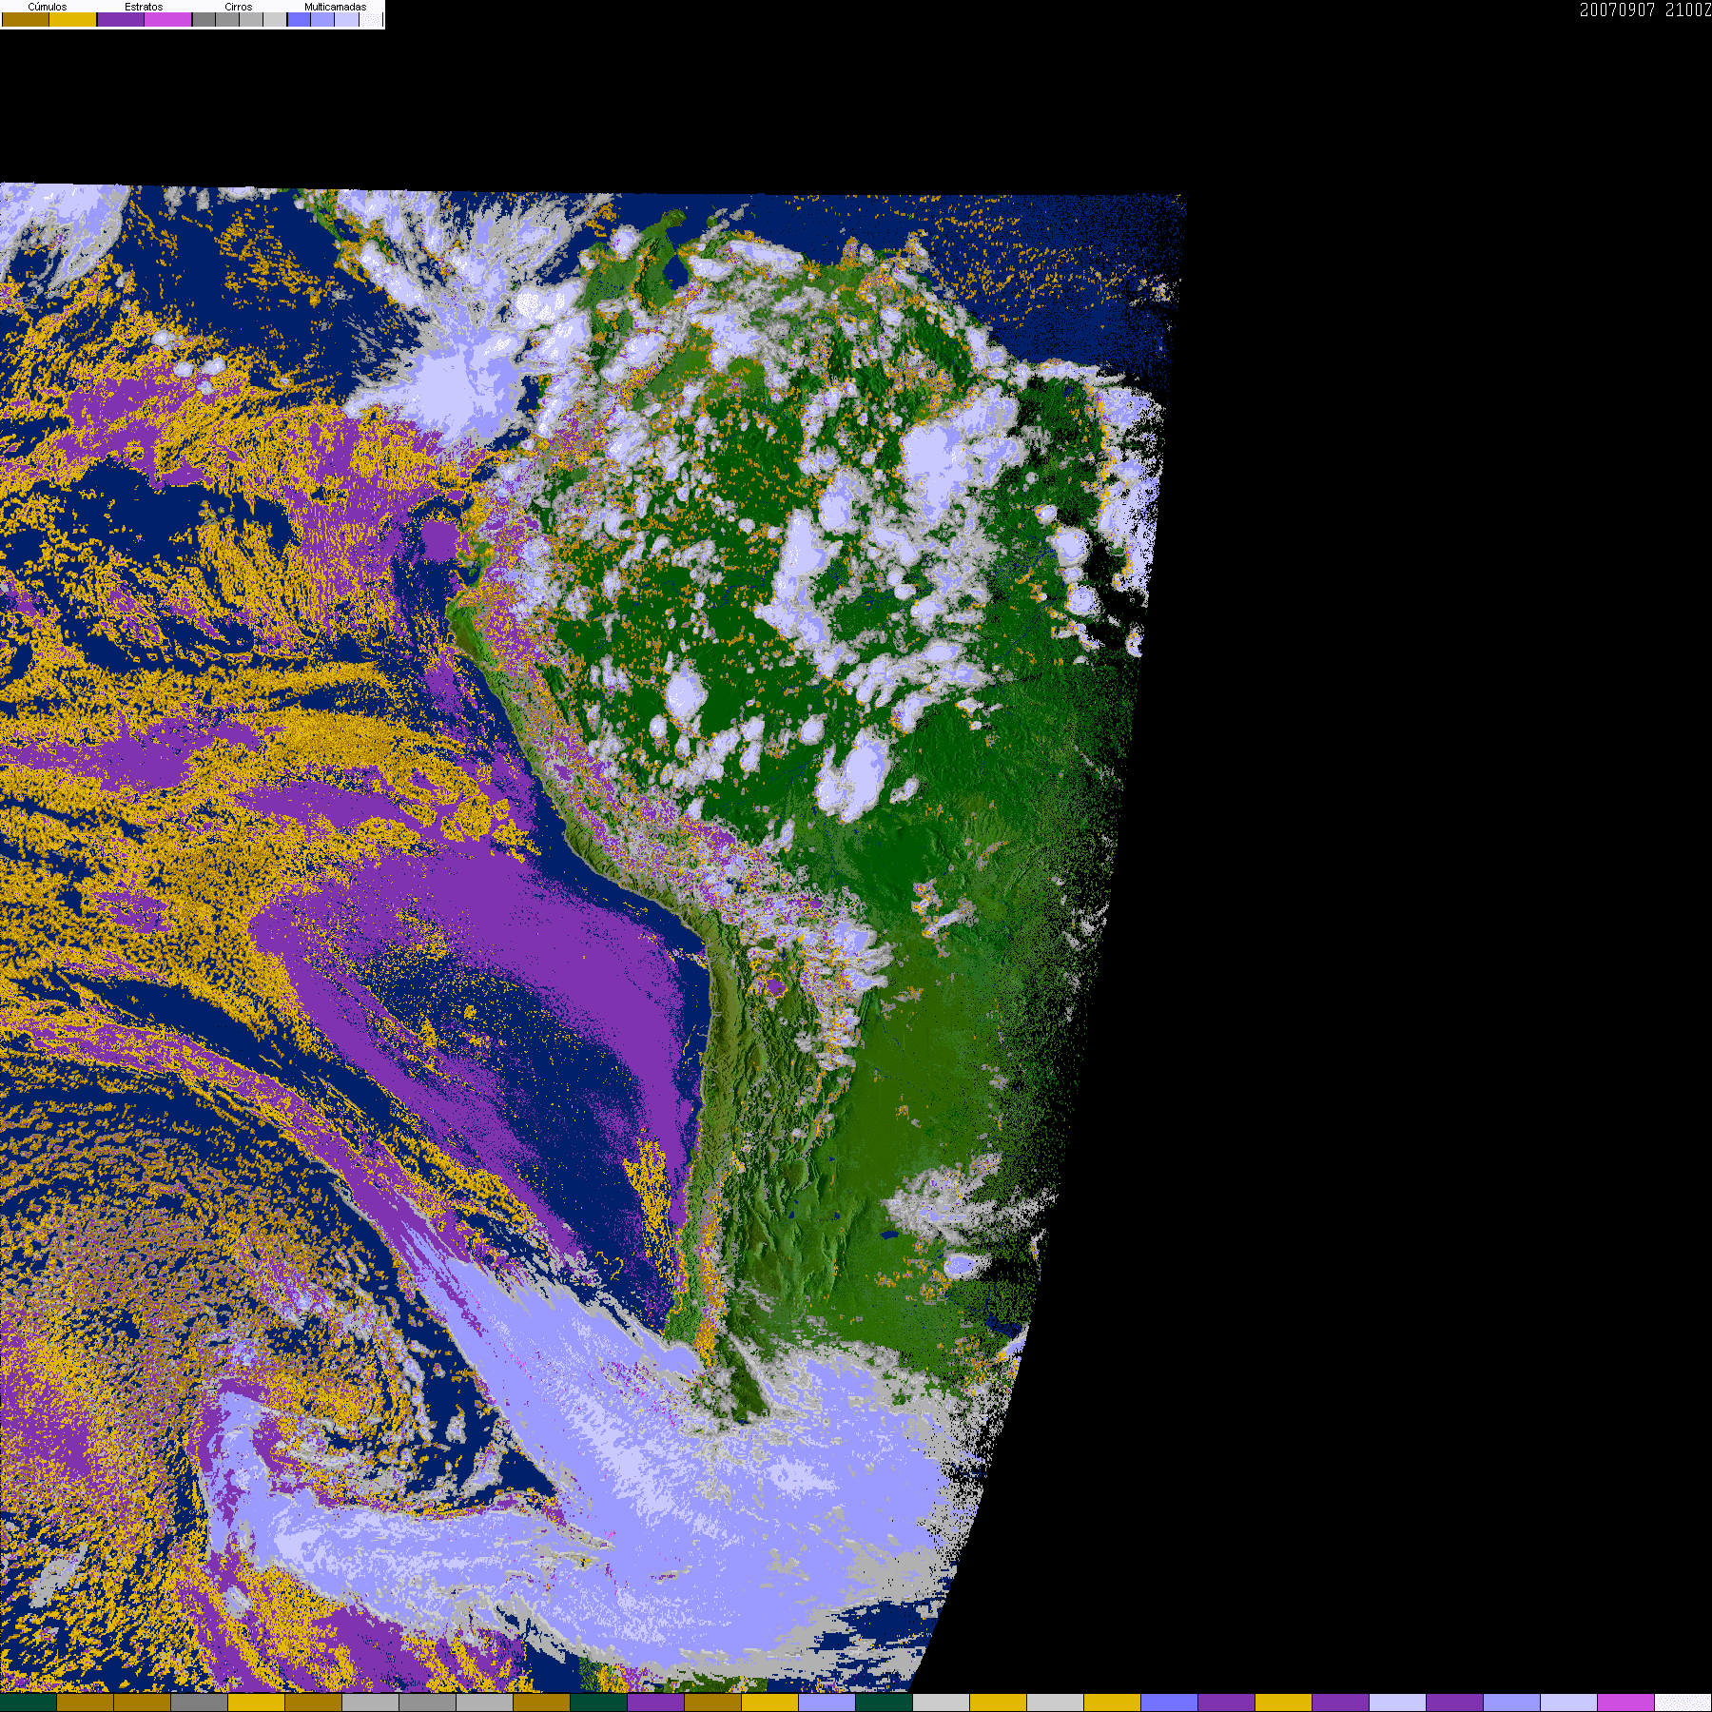
Task: Click the dark brown Cúmulos legend swatch
Action: pos(26,19)
